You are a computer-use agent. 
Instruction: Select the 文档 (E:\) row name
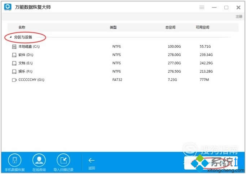pyautogui.click(x=26, y=63)
